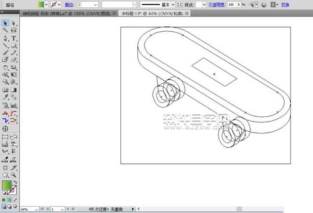The height and width of the screenshot is (213, 313).
Task: Open the stroke color dropdown arrow
Action: pyautogui.click(x=59, y=5)
